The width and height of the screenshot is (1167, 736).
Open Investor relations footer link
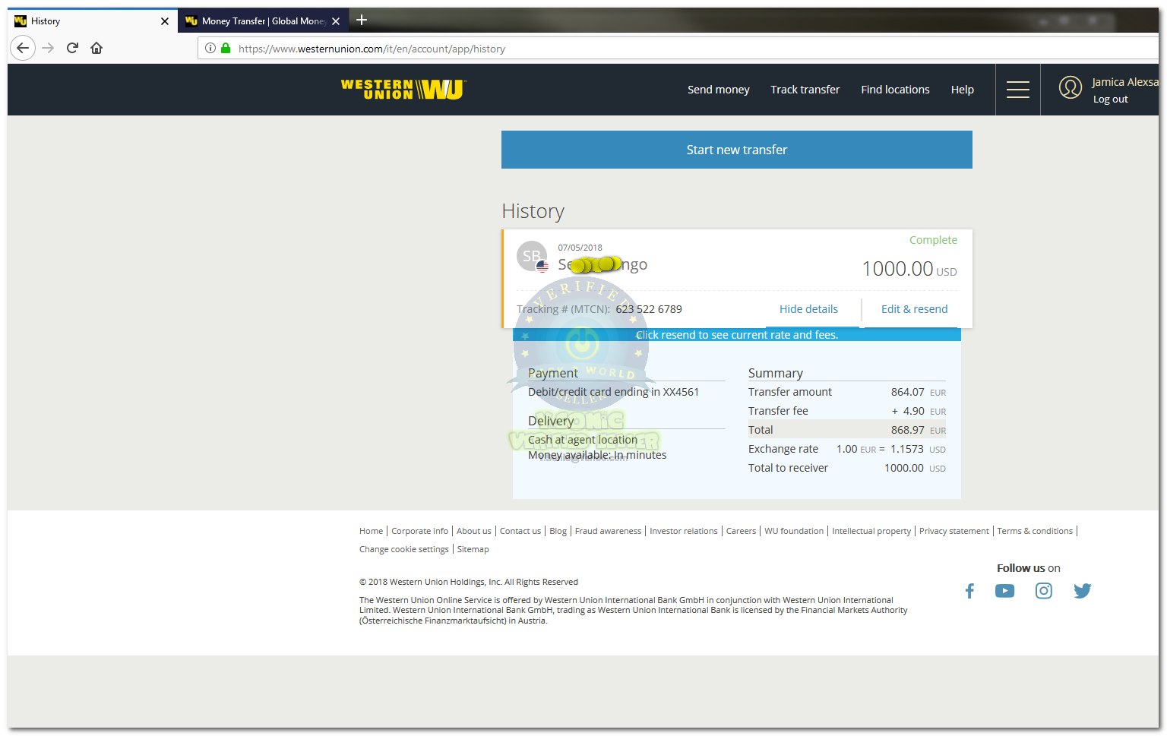pos(683,531)
